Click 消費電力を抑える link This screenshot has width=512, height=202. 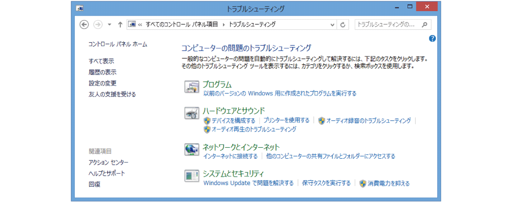click(x=388, y=183)
